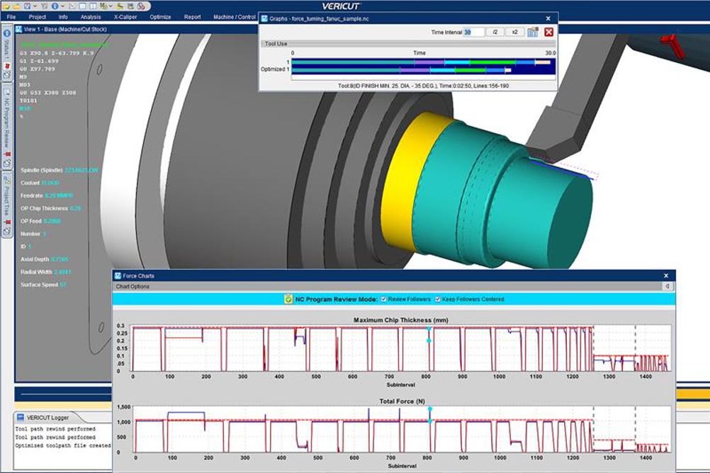Click the yellow machine icon in the toolbar
The width and height of the screenshot is (710, 473).
(121, 6)
